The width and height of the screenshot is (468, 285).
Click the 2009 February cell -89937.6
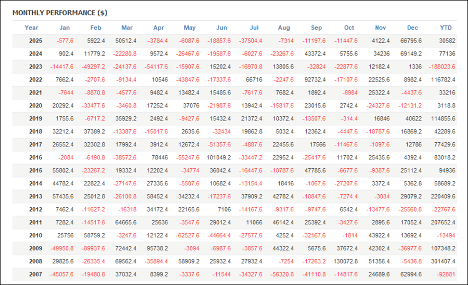click(x=94, y=249)
